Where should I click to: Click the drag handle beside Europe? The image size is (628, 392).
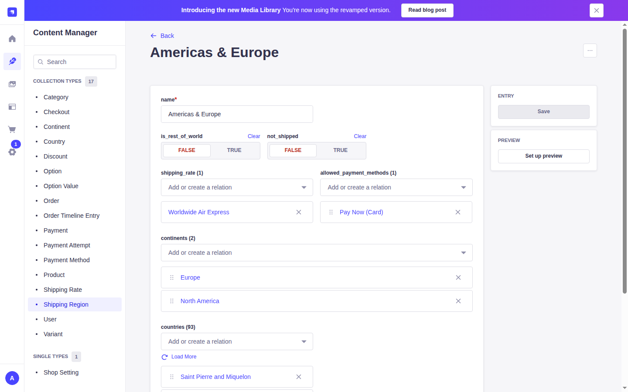pos(172,277)
